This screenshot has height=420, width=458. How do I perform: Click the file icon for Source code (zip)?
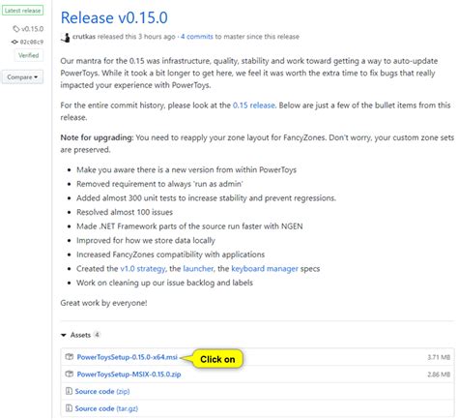pos(69,391)
